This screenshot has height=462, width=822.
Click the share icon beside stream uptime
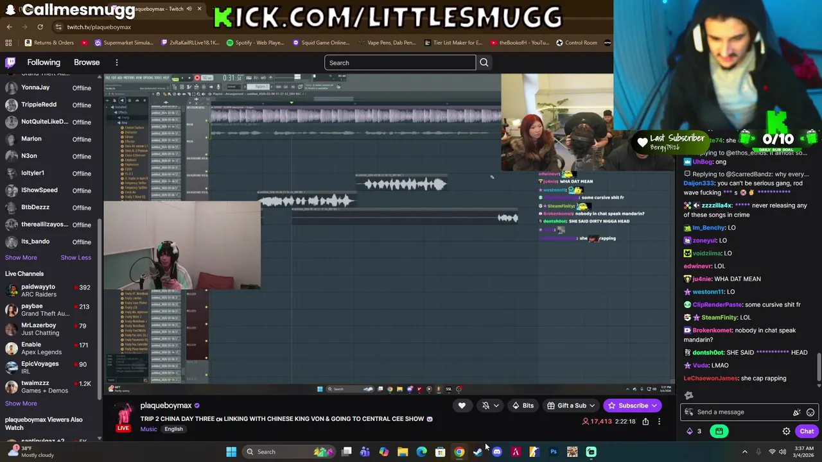point(645,422)
